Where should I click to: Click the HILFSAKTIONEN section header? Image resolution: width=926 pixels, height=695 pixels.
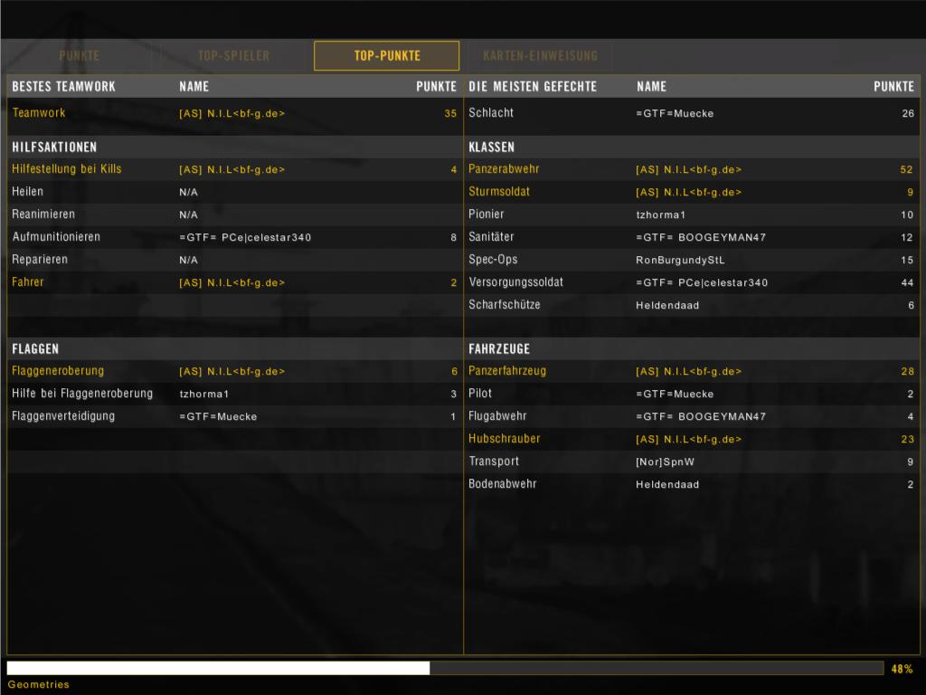click(54, 147)
